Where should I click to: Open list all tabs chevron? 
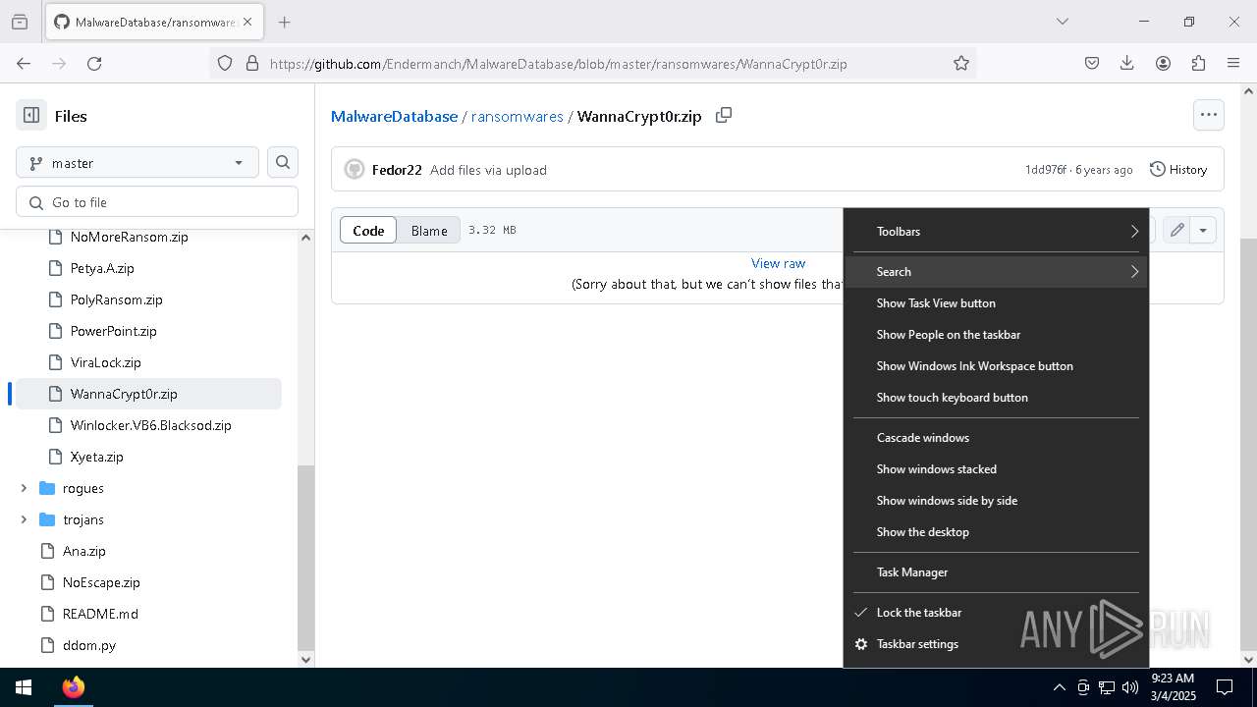click(1062, 22)
